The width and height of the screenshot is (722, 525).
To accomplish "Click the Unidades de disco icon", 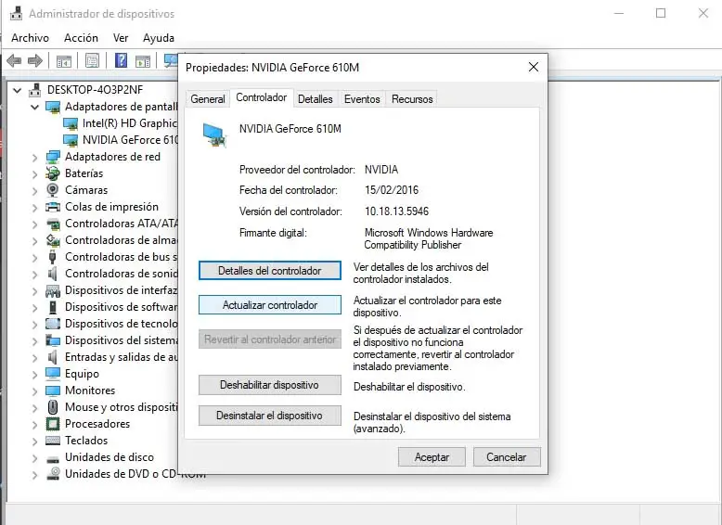I will point(53,458).
